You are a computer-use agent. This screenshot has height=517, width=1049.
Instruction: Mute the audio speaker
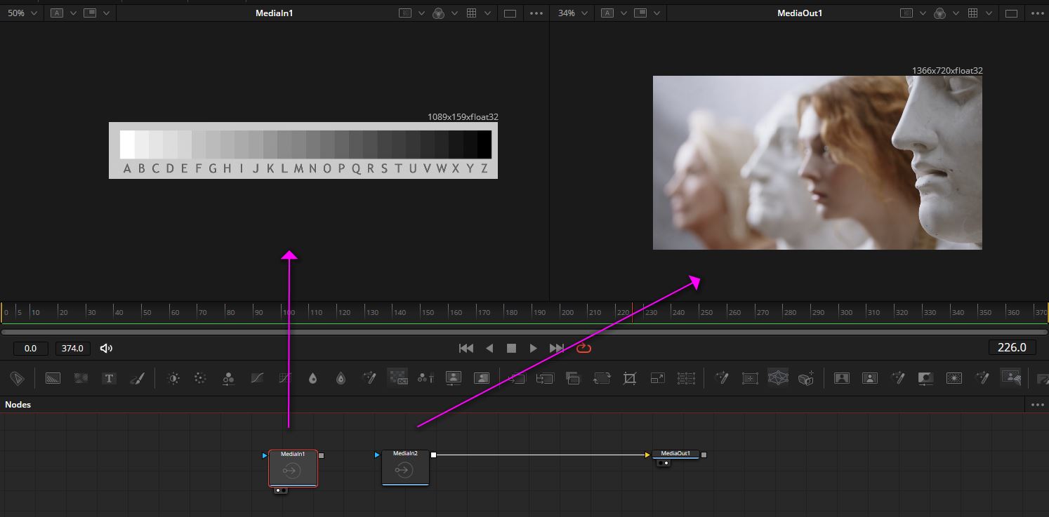pos(107,348)
